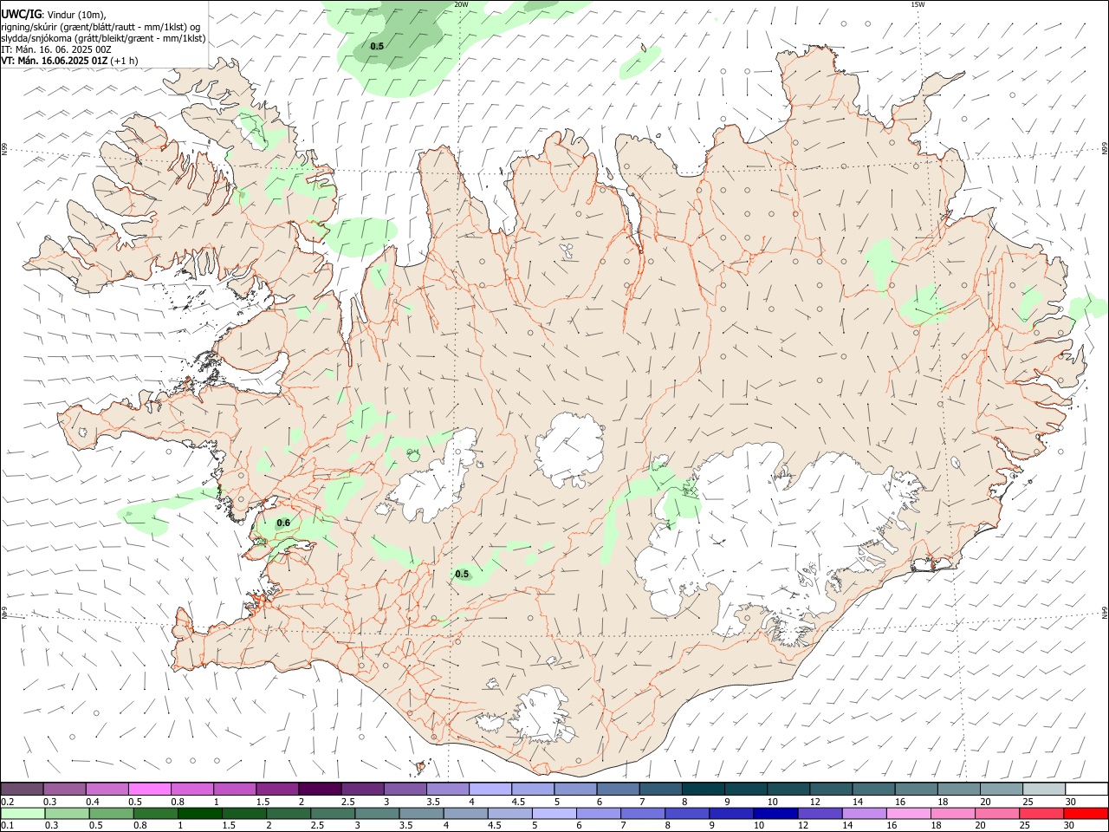Select the light violet swatch labeled 14
Viewport: 1109px width, 832px height.
[863, 813]
